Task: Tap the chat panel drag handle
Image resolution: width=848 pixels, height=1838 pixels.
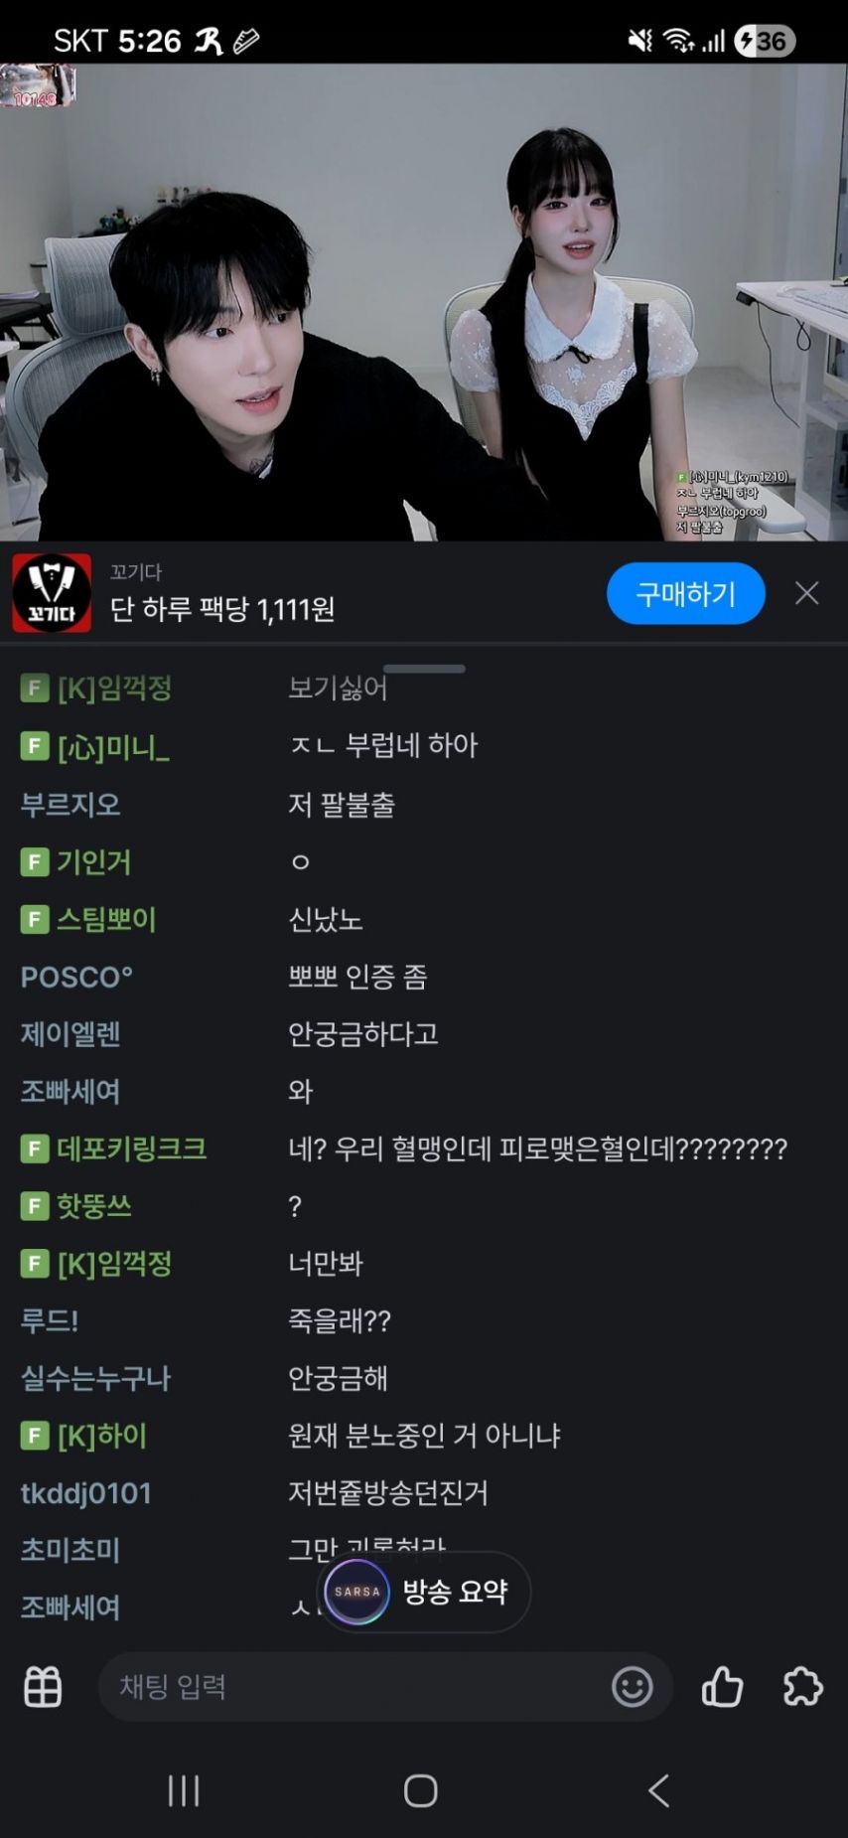Action: 424,669
